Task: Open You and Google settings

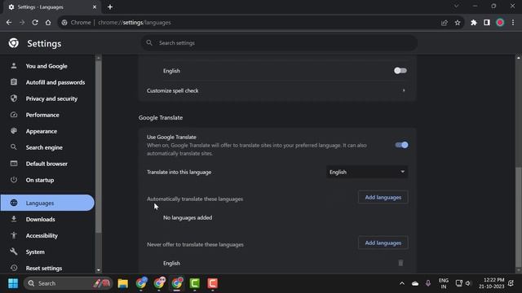Action: (x=46, y=66)
